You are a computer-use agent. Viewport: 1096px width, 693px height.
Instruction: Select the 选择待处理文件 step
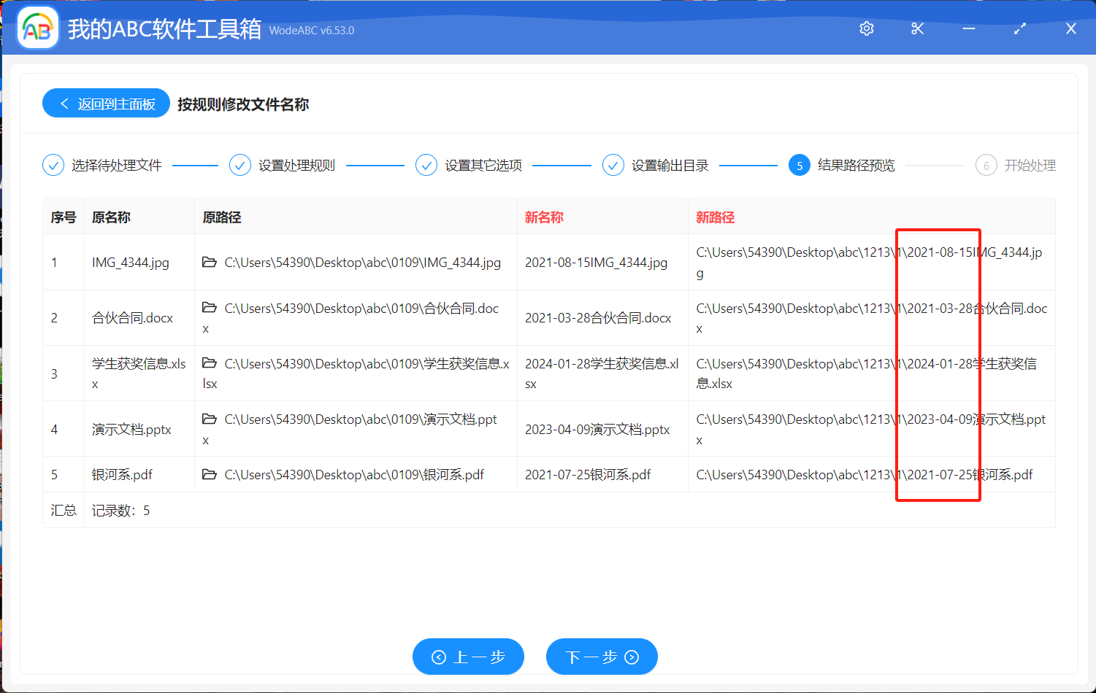103,166
